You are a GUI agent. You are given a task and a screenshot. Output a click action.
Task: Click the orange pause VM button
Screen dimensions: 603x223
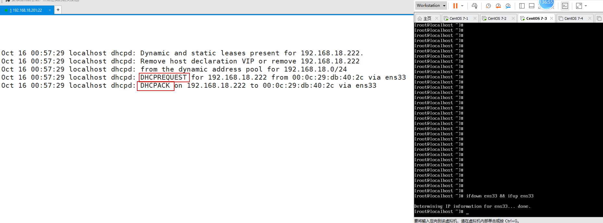point(455,6)
